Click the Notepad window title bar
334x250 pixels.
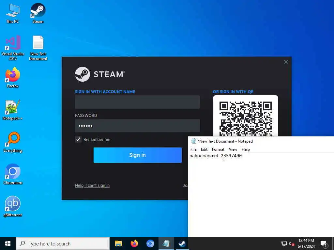click(261, 141)
